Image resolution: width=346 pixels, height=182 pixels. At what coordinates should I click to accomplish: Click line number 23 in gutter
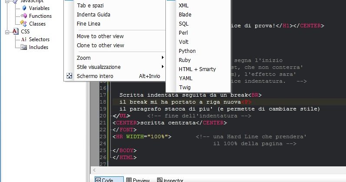click(103, 136)
